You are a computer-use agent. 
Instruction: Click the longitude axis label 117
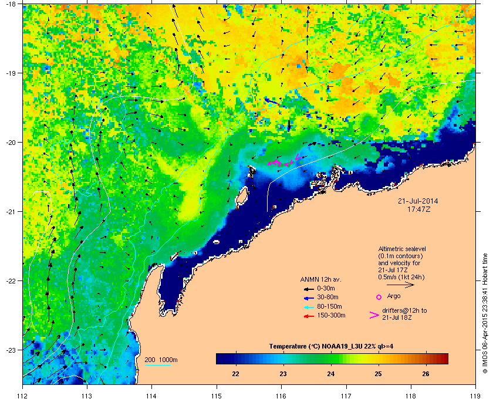click(x=346, y=396)
